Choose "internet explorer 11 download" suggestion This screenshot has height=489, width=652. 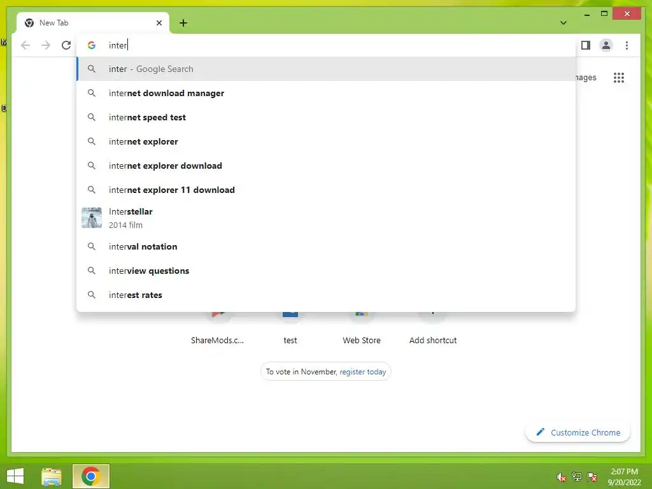click(x=326, y=190)
